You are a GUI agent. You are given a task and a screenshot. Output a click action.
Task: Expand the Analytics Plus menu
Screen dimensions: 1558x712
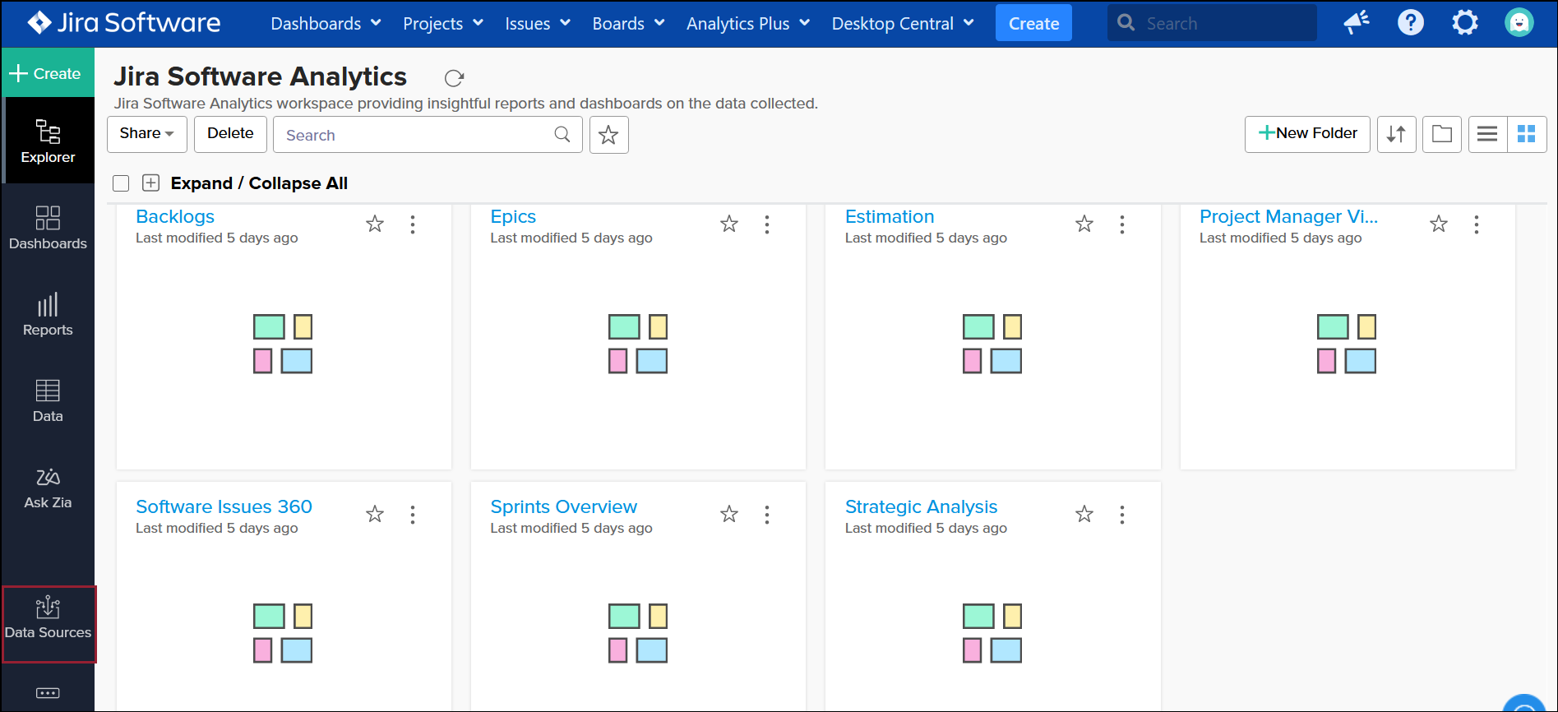(748, 24)
